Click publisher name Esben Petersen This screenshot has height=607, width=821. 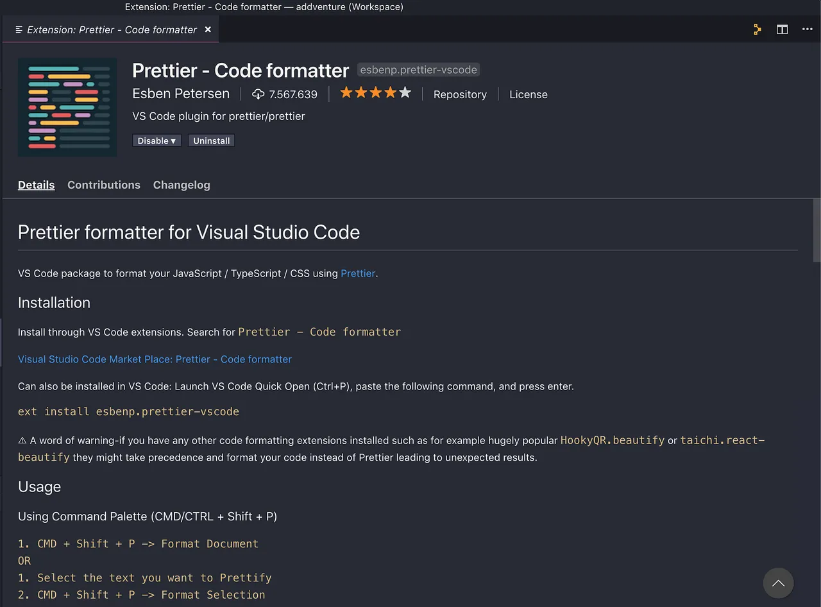click(x=181, y=94)
